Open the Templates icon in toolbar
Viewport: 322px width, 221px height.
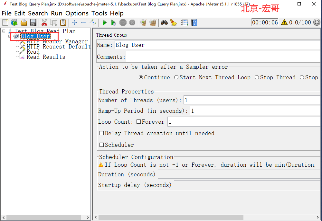coord(14,22)
